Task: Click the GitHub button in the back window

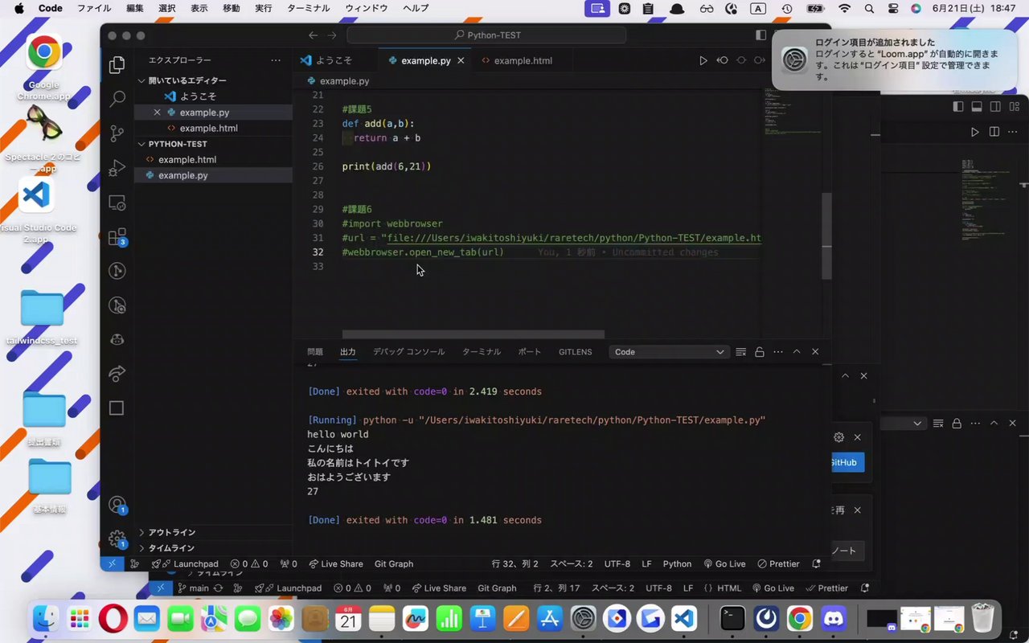Action: coord(847,462)
